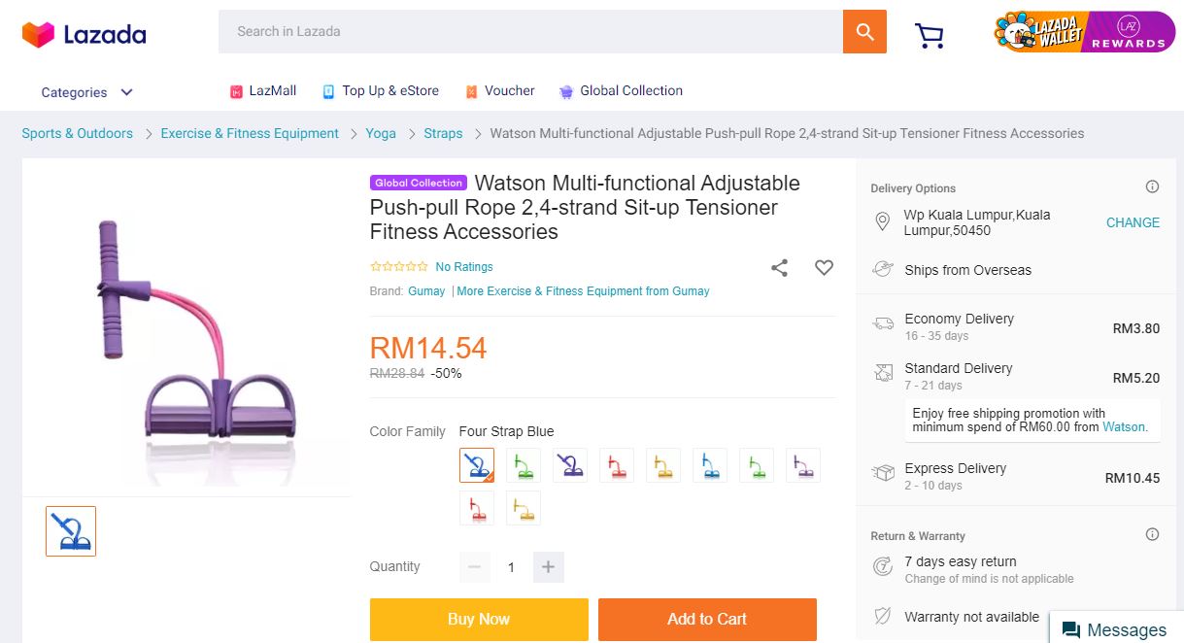Increase quantity with the plus button
Screen dimensions: 1184x643
click(548, 567)
